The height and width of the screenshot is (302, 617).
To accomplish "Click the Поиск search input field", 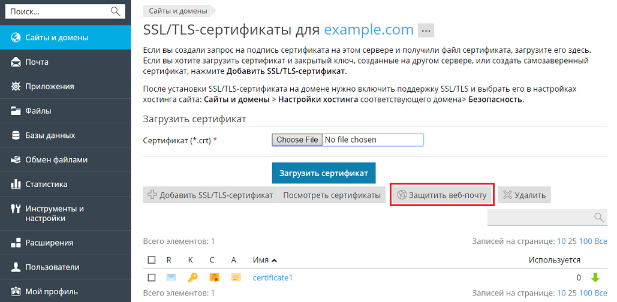I will [57, 11].
